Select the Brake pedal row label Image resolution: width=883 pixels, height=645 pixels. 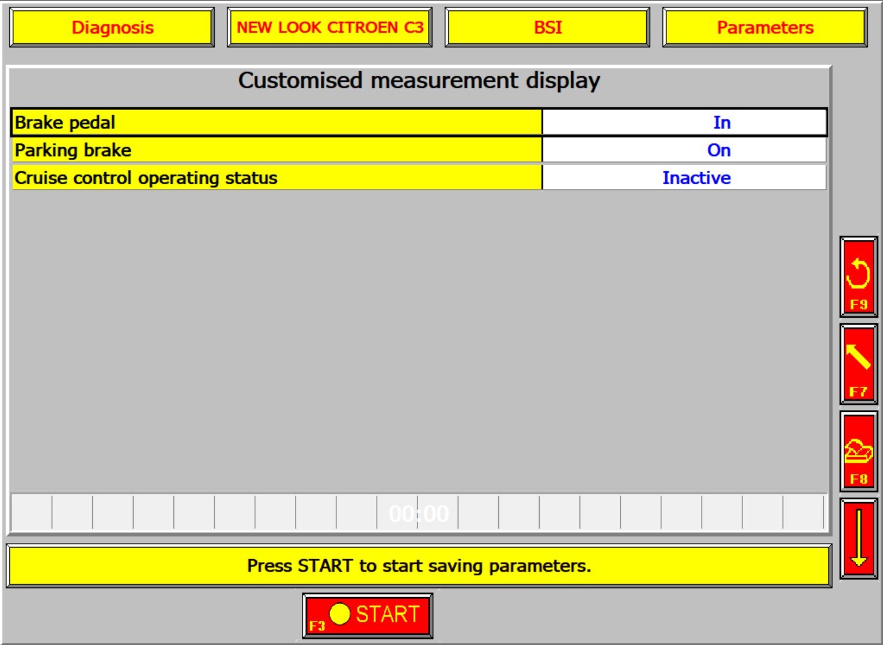pyautogui.click(x=277, y=123)
